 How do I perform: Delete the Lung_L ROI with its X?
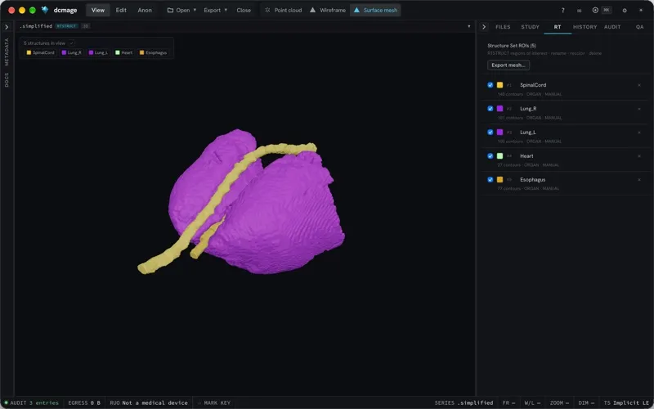[639, 133]
